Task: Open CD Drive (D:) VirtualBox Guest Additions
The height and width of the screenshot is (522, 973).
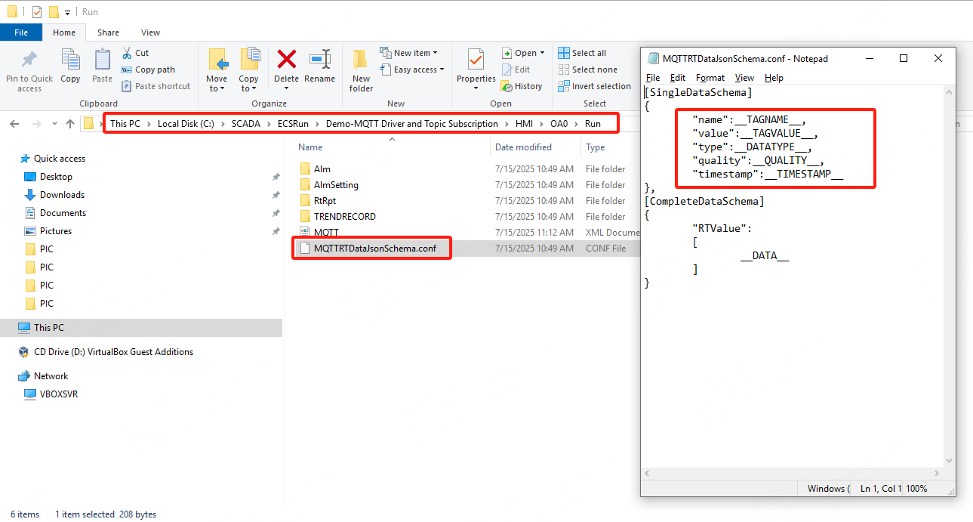Action: click(113, 352)
